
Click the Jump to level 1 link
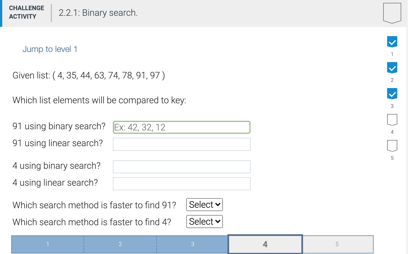click(50, 49)
